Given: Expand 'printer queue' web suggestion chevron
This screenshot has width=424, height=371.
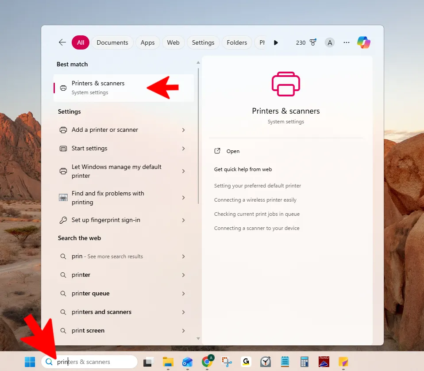Looking at the screenshot, I should click(183, 294).
